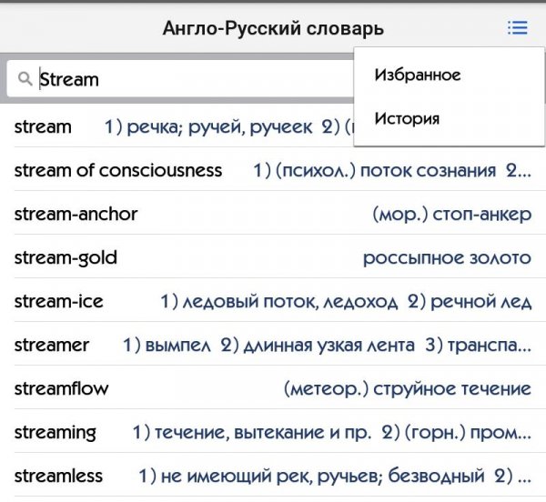Click translation 'ледовый поток, ледоход'
Image resolution: width=546 pixels, height=502 pixels.
click(290, 301)
